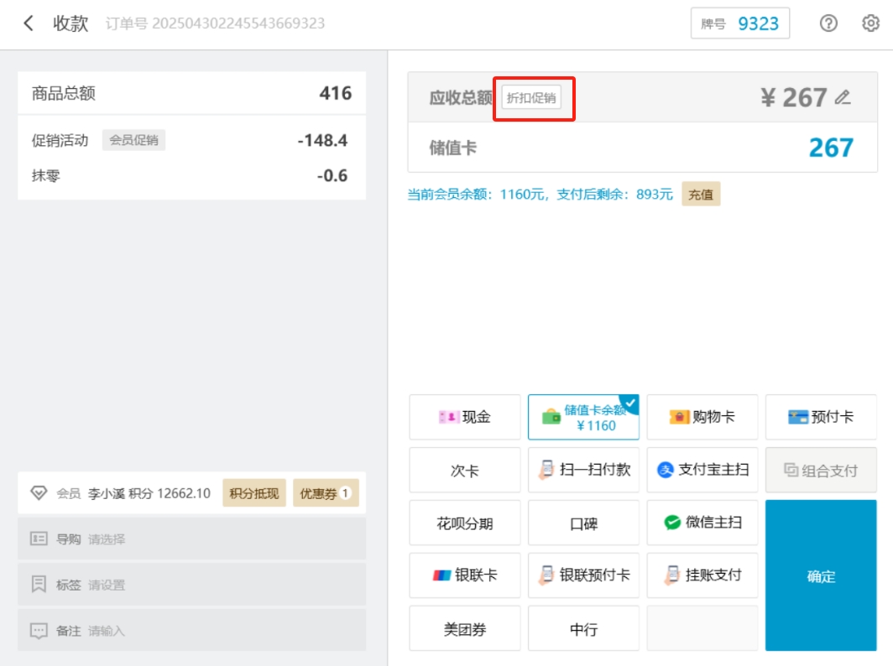Screen dimensions: 893x666
Task: Select 次卡 payment option
Action: tap(465, 471)
